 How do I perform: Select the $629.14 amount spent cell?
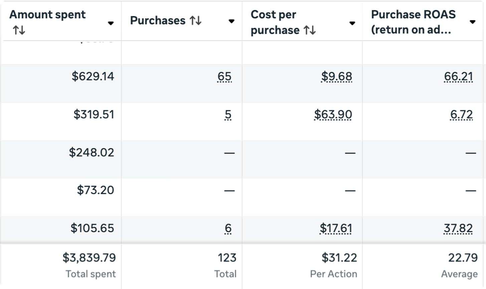point(93,76)
